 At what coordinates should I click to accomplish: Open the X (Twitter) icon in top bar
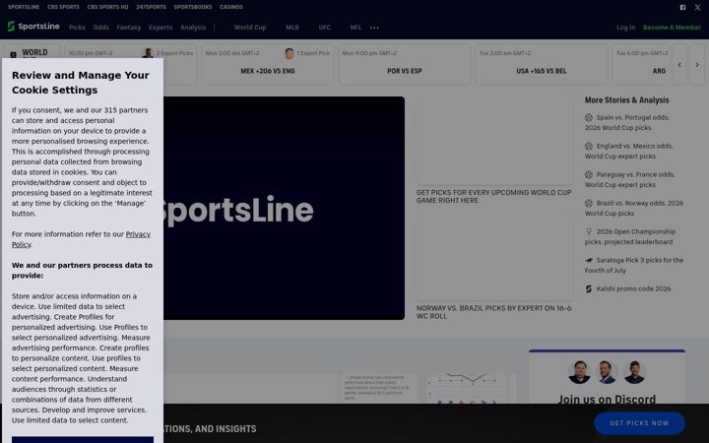[698, 7]
